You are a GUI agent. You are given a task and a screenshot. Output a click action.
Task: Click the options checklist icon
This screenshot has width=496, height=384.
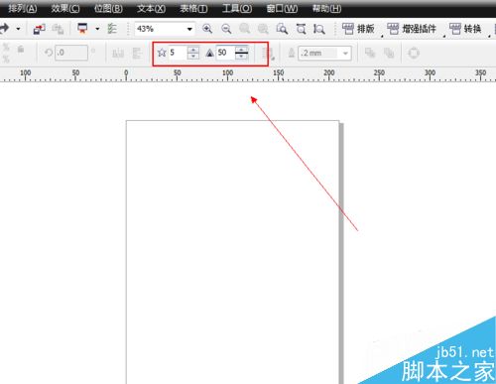(112, 29)
